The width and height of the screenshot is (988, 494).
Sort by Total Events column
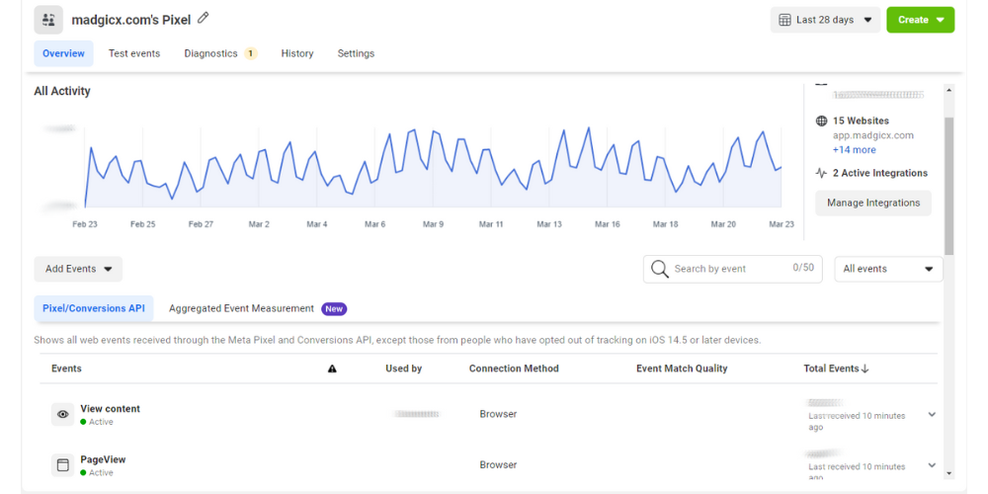click(x=836, y=369)
